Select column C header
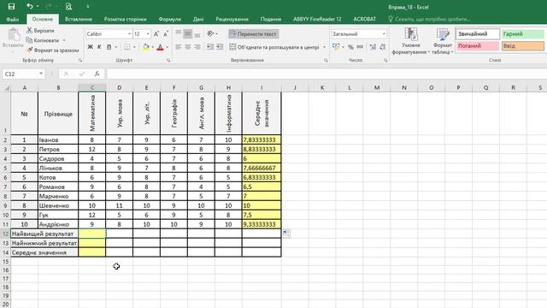 coord(92,87)
